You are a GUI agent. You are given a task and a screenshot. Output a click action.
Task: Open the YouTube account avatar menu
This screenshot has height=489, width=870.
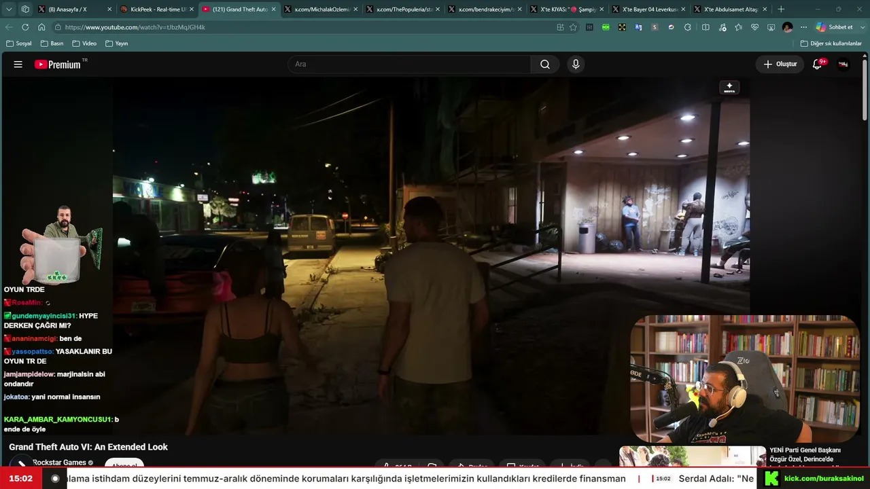(843, 65)
